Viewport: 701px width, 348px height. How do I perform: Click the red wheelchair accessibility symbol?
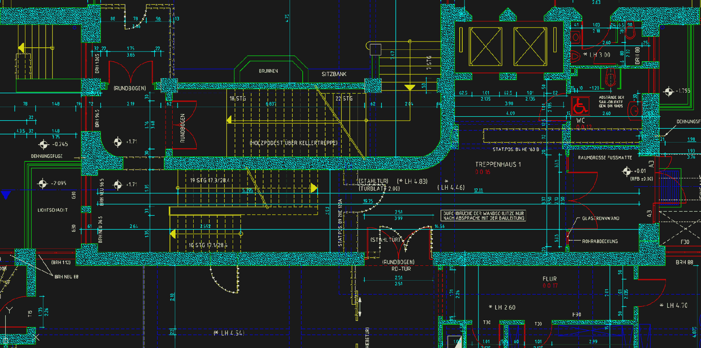coord(580,106)
